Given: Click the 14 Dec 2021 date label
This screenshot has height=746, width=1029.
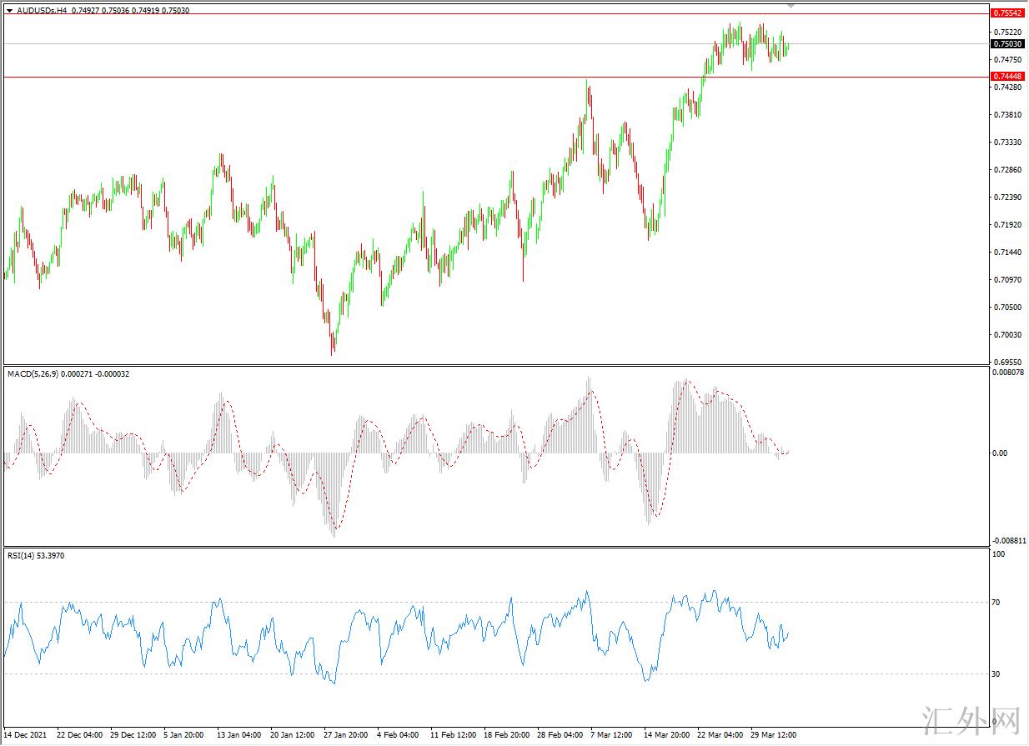Looking at the screenshot, I should 25,735.
